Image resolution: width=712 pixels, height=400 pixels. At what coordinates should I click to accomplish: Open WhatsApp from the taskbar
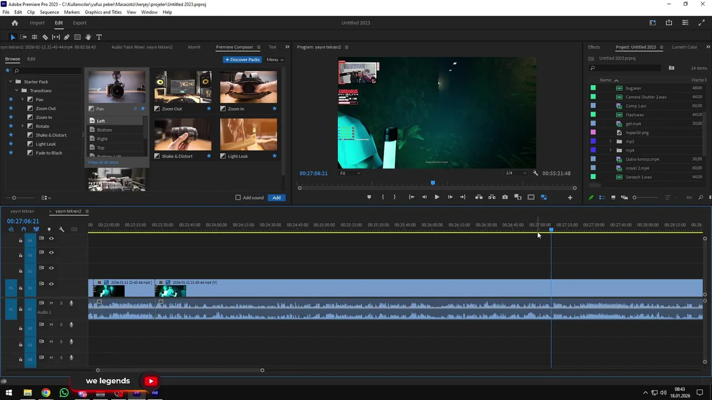[x=64, y=393]
